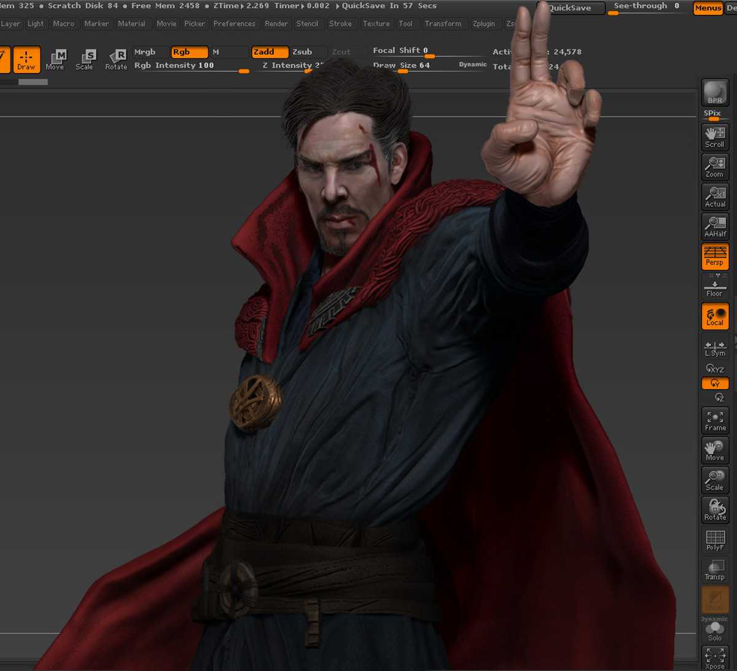The image size is (737, 671).
Task: Select the Rotate icon in right shelf
Action: 715,510
